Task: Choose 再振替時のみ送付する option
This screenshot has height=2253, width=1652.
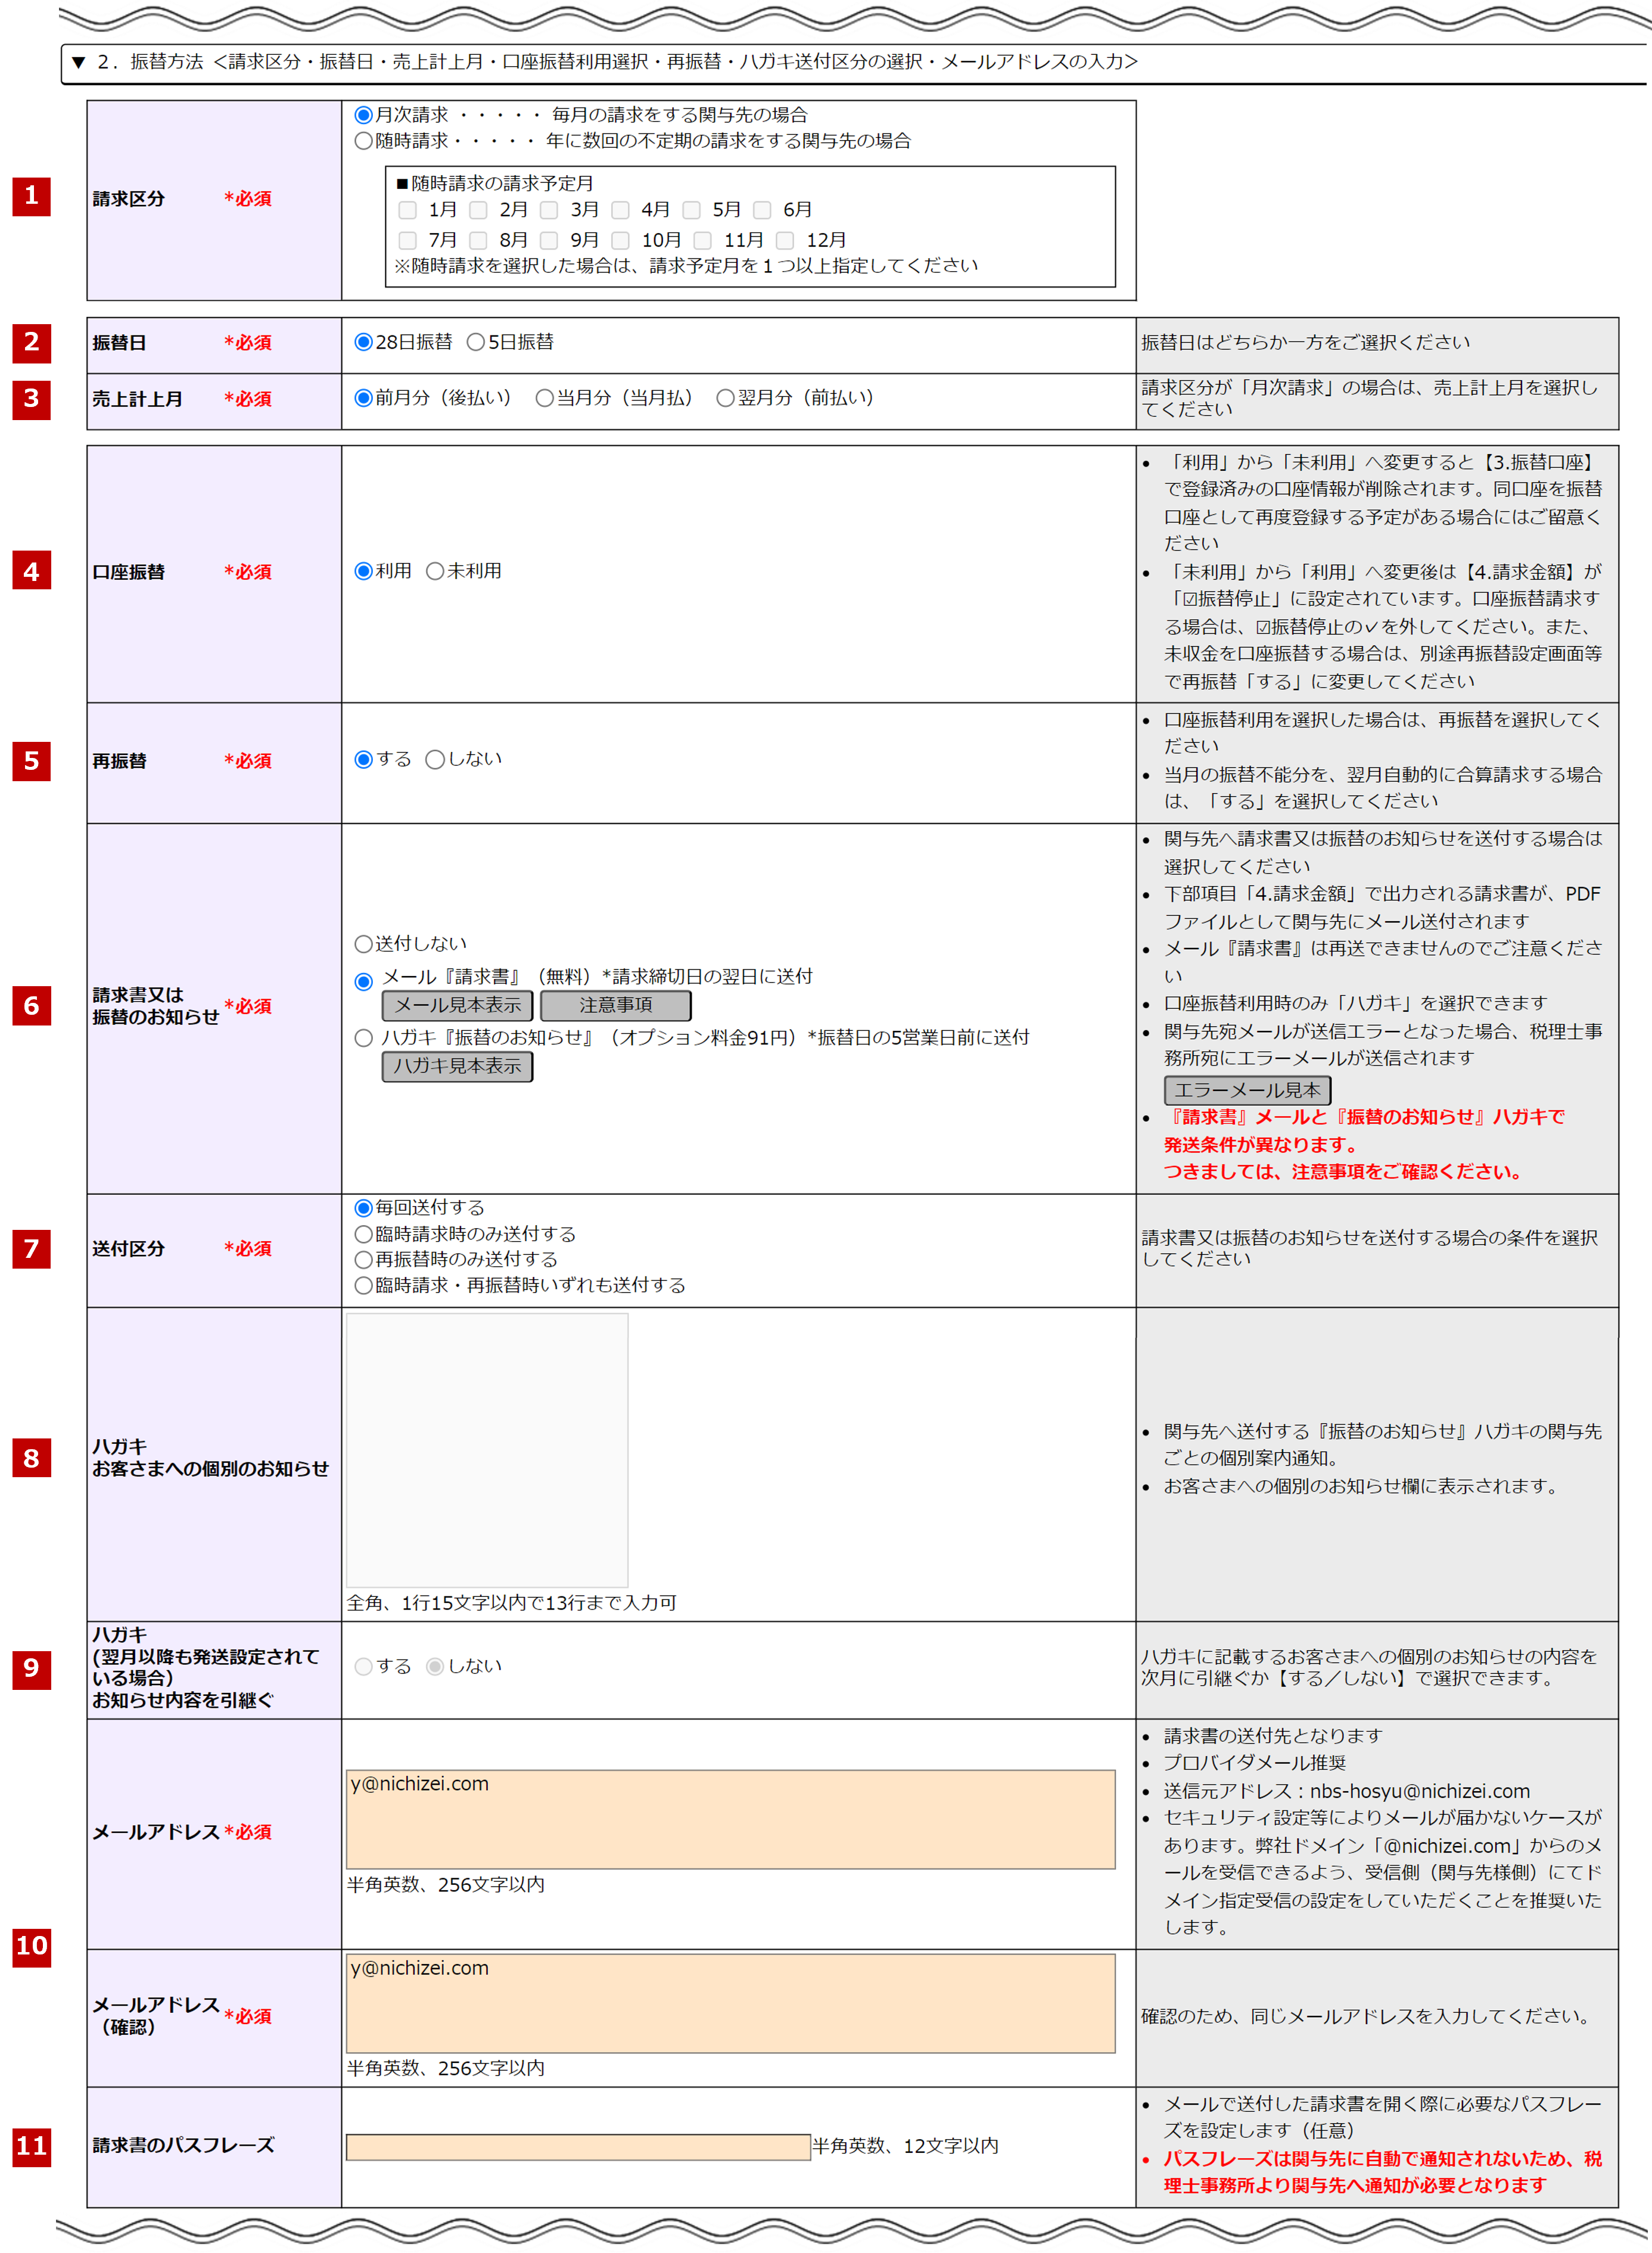Action: click(364, 1260)
